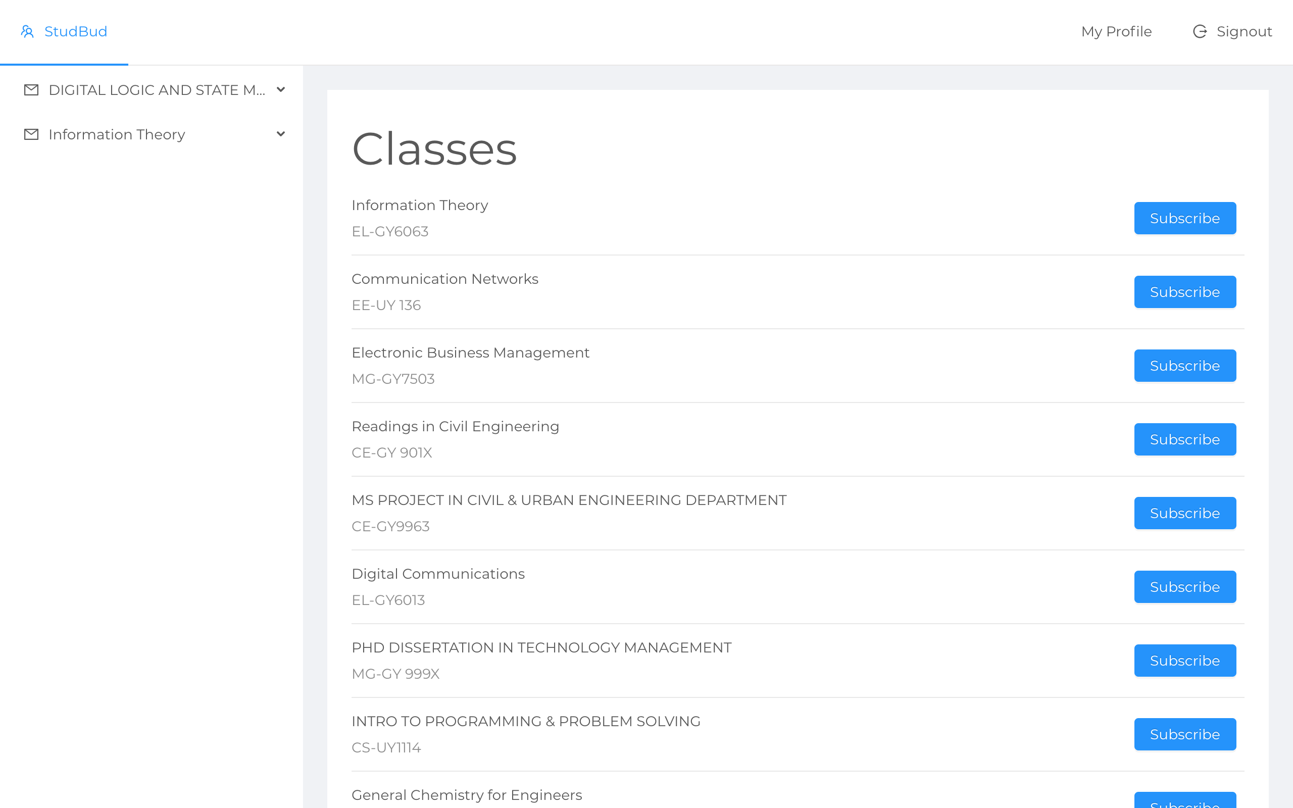Image resolution: width=1293 pixels, height=808 pixels.
Task: Click the General Chemistry for Engineers class title
Action: (x=467, y=795)
